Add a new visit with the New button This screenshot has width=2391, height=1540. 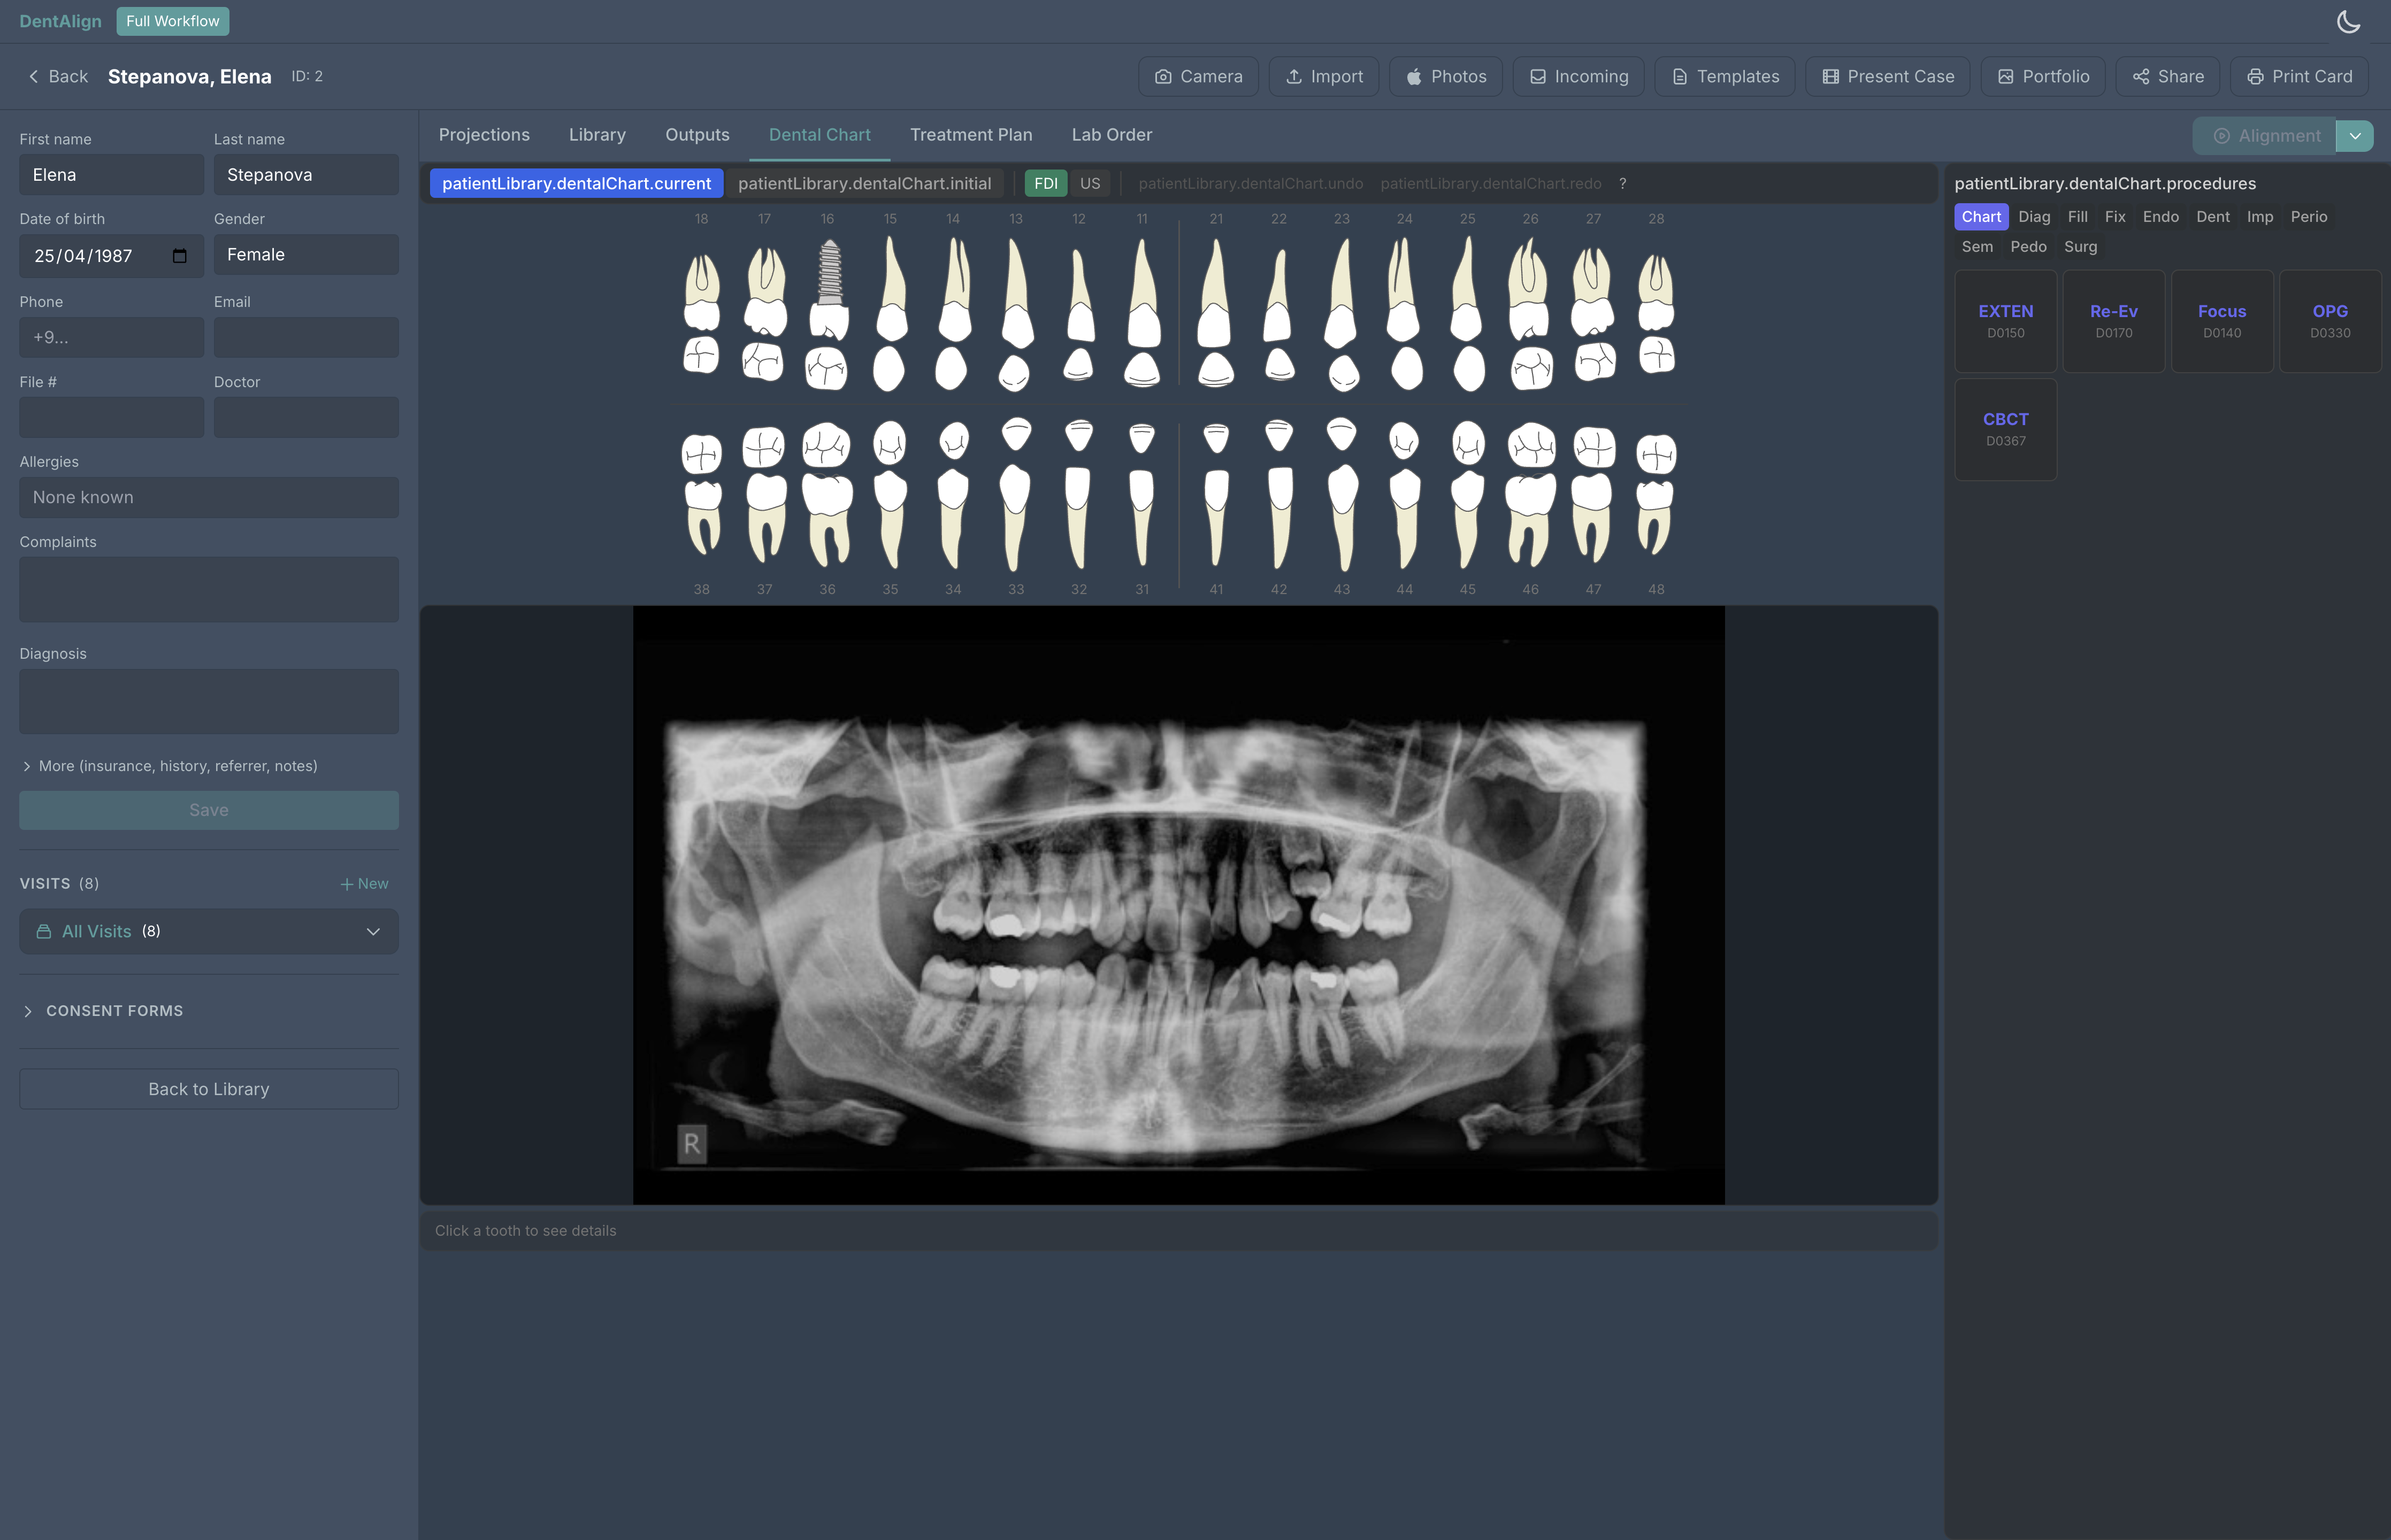[x=363, y=883]
